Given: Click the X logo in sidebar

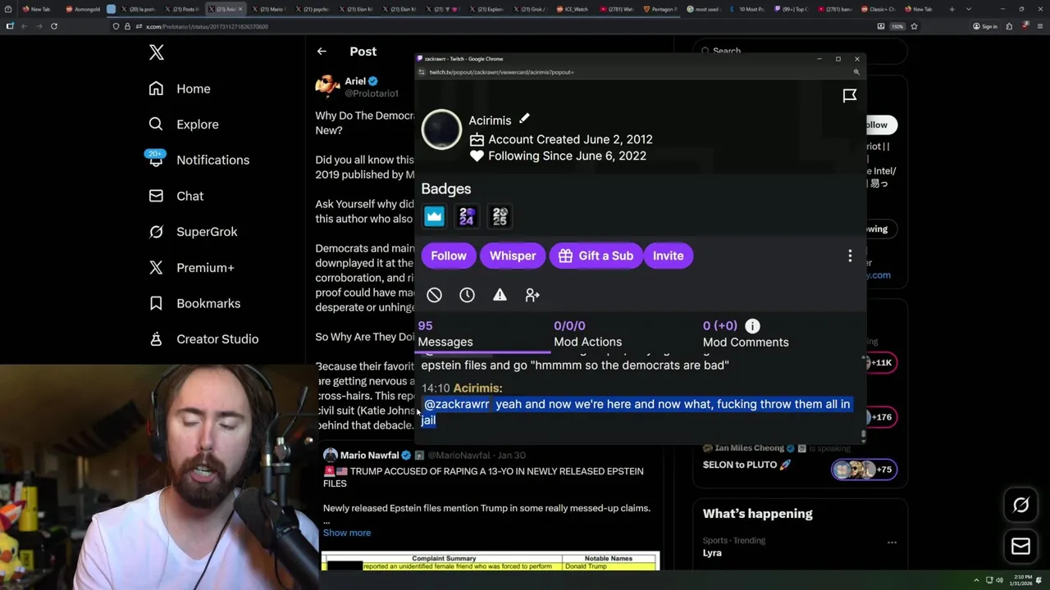Looking at the screenshot, I should (157, 52).
